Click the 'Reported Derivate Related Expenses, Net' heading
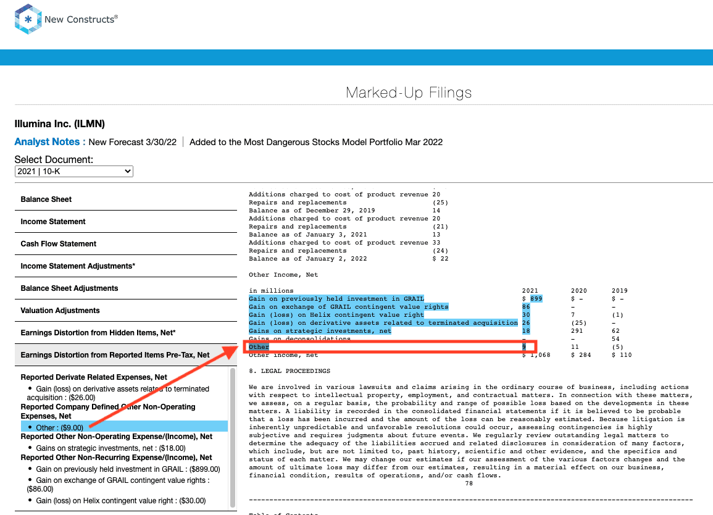The width and height of the screenshot is (713, 515). [94, 377]
